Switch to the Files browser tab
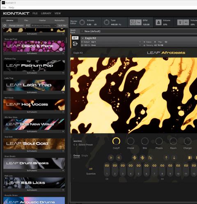The image size is (197, 204). point(26,21)
